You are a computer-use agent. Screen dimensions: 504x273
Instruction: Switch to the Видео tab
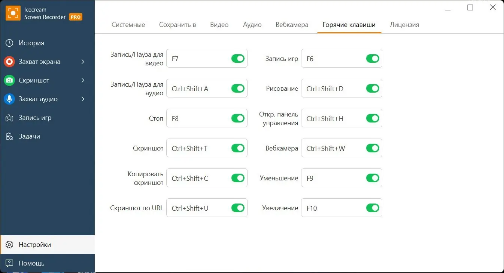click(x=219, y=24)
